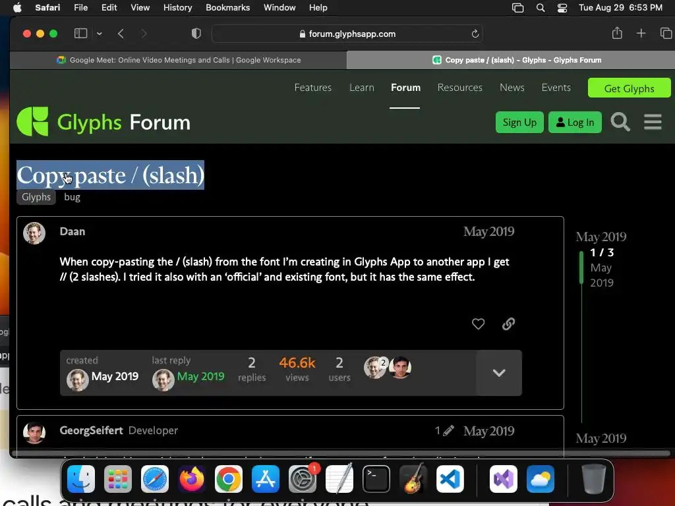Open the Apple menu
Viewport: 675px width, 506px height.
tap(17, 7)
